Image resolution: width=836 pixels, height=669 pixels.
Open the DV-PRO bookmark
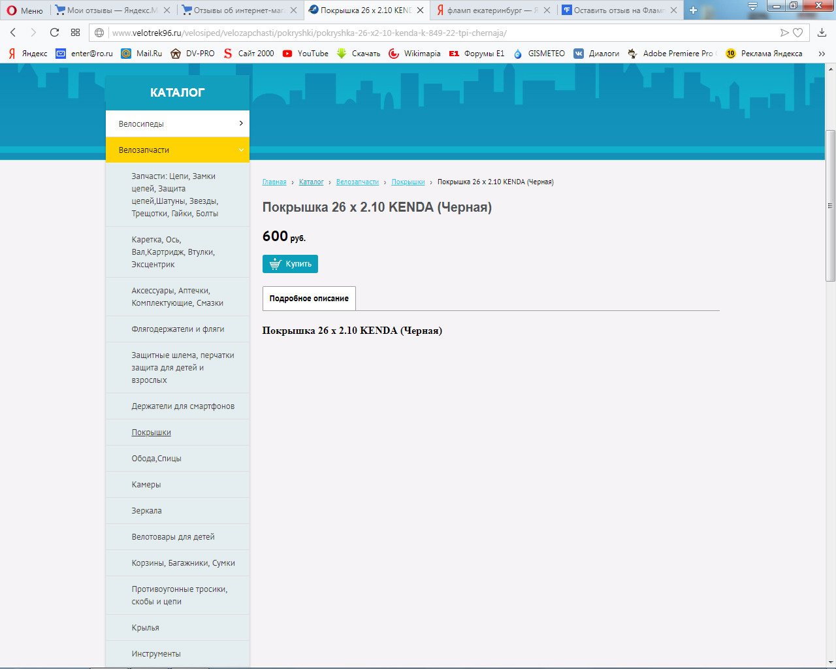coord(193,54)
